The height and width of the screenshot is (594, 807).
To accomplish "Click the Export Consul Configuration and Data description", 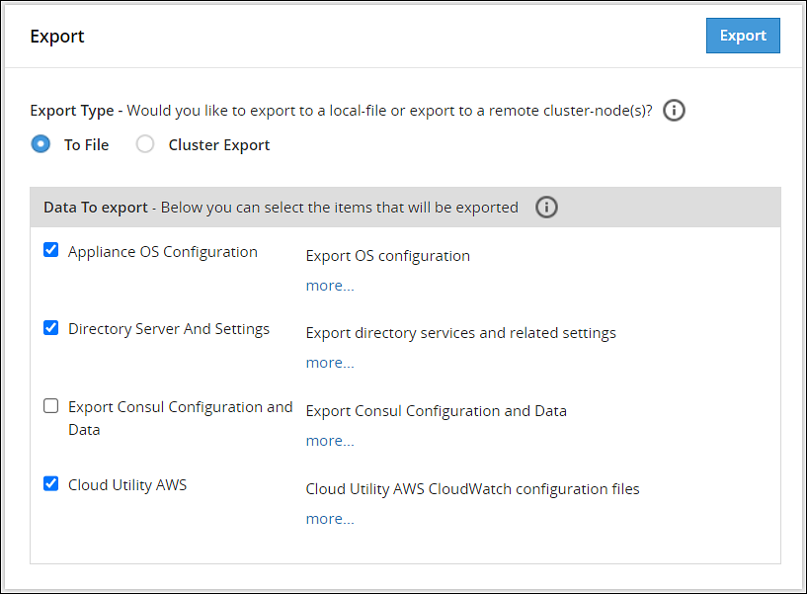I will 437,410.
